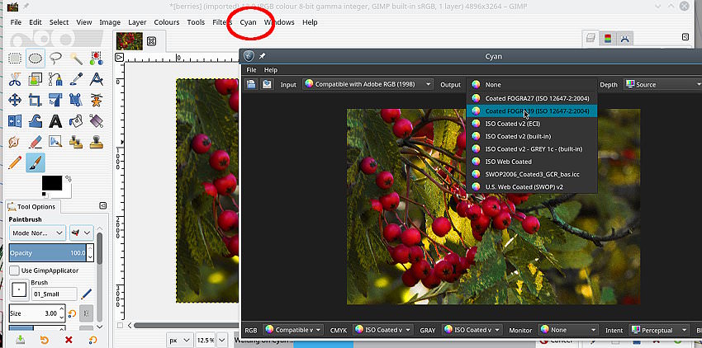Viewport: 702px width, 348px height.
Task: Click the black foreground color swatch
Action: pos(51,182)
